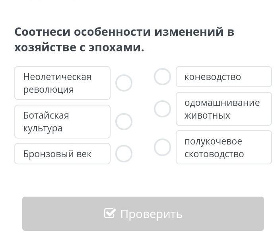Choose the коневодство answer card

click(223, 77)
